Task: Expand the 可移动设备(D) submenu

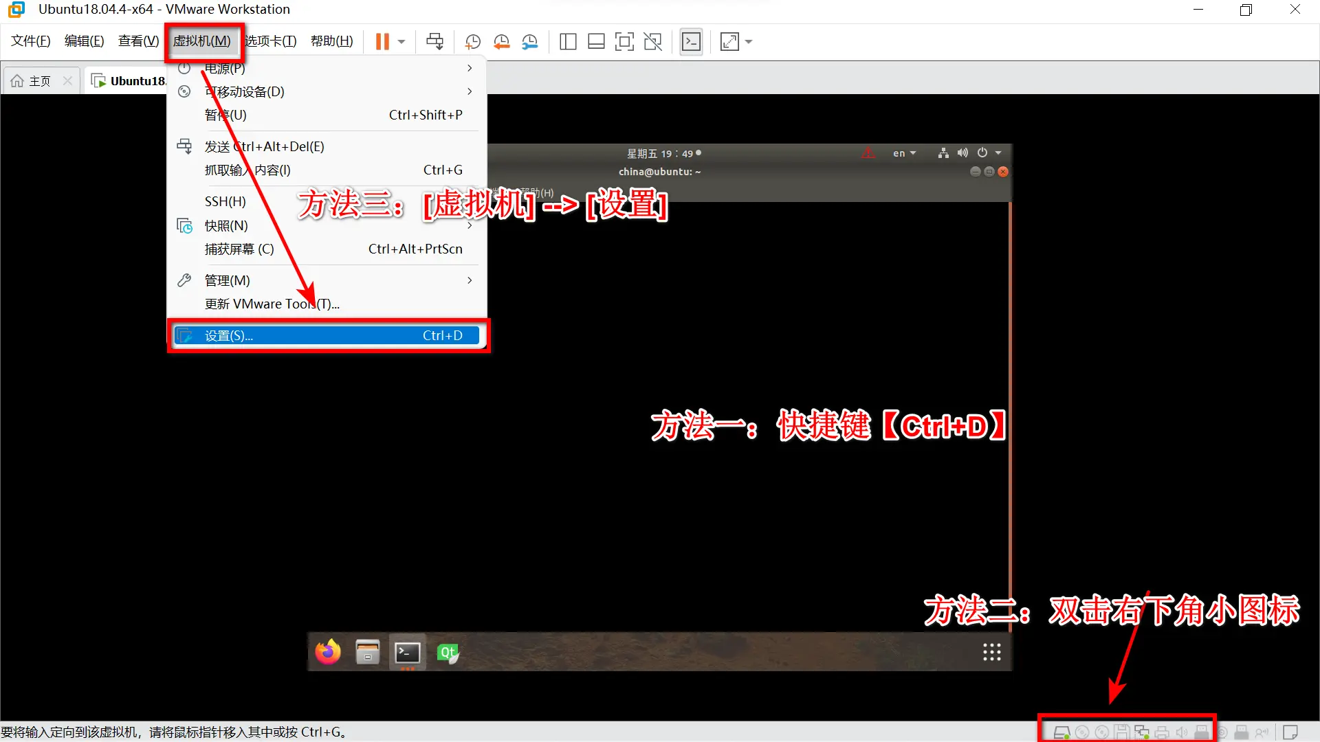Action: (x=327, y=91)
